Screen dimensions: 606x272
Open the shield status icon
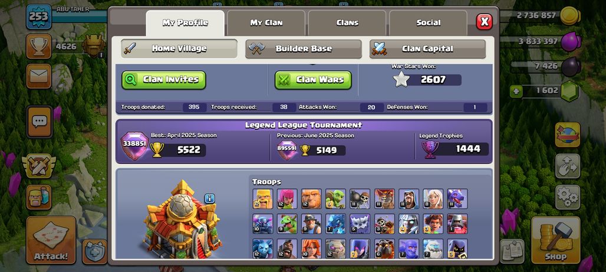[x=94, y=251]
